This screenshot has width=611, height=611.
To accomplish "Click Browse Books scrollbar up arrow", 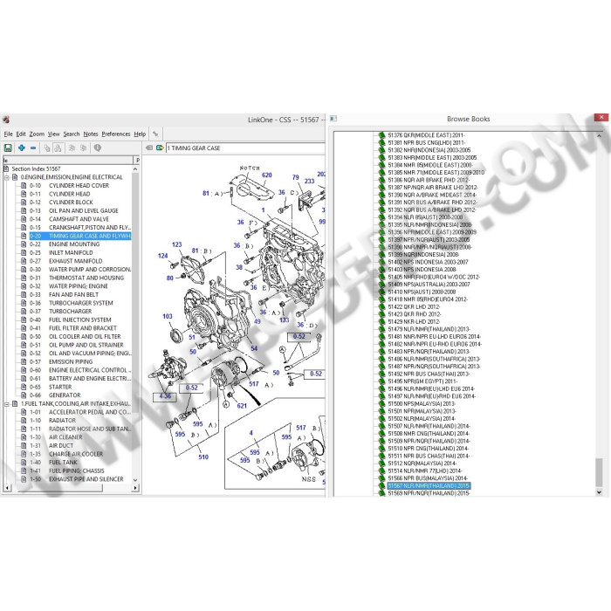I will point(599,136).
